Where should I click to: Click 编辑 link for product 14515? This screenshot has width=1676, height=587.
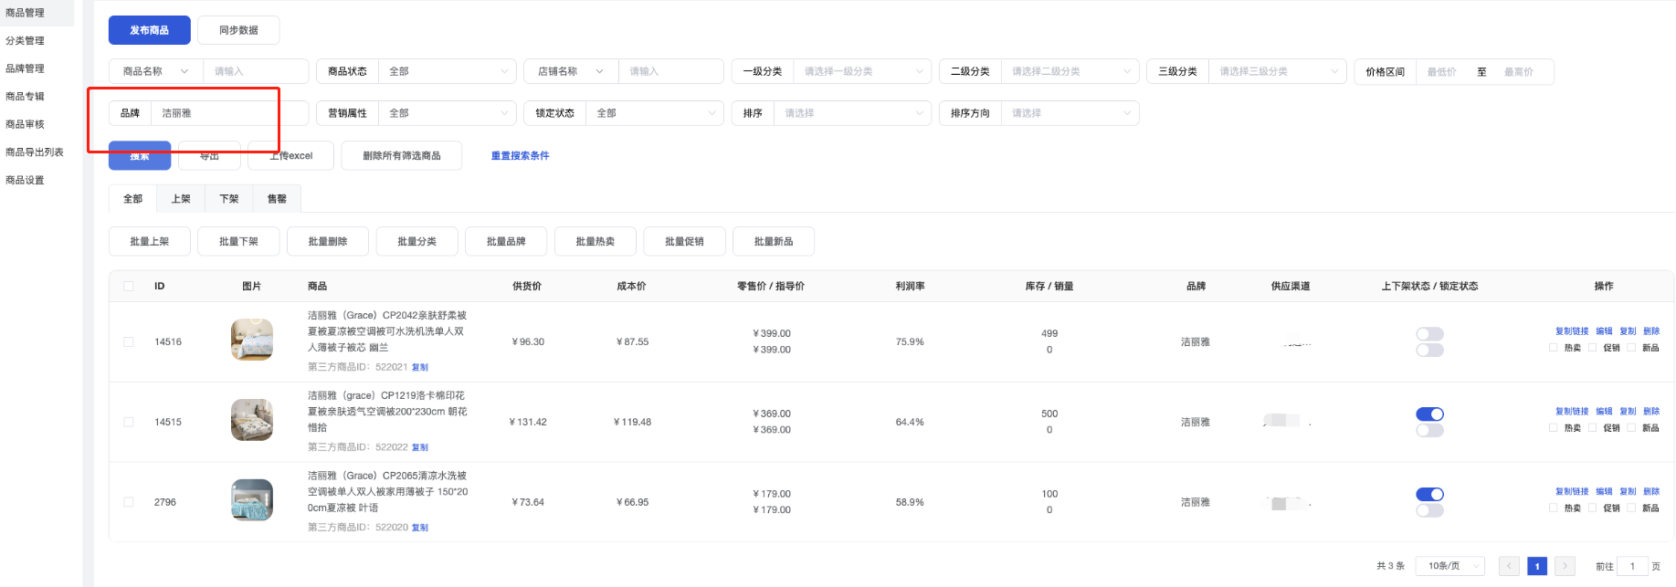pyautogui.click(x=1604, y=412)
